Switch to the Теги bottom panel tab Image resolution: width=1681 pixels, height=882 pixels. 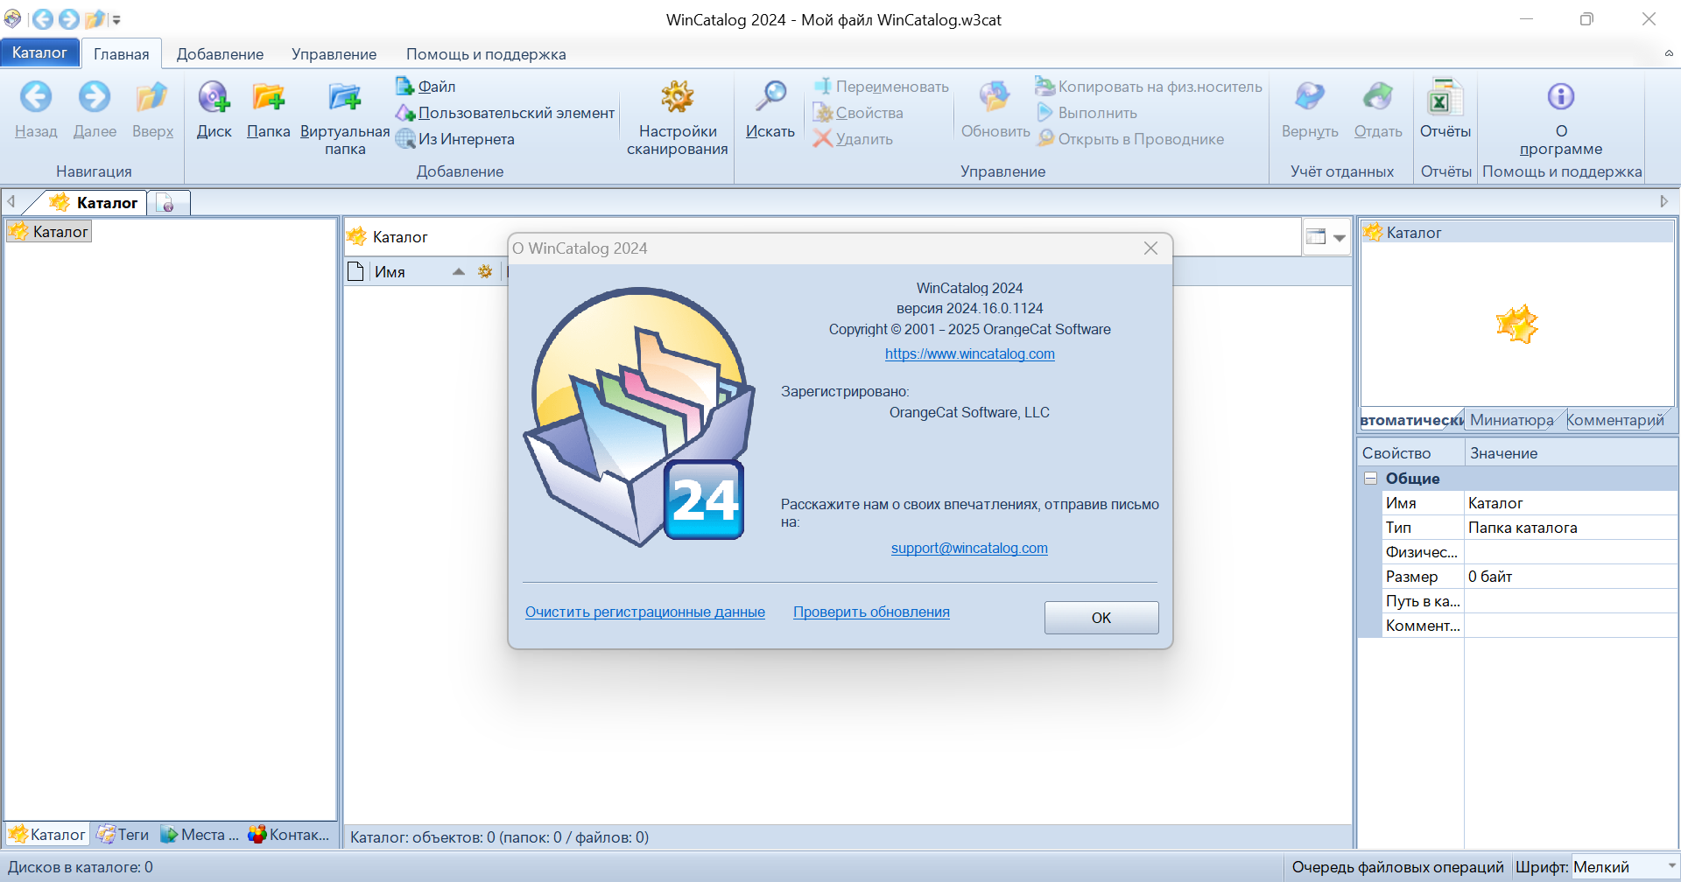[x=123, y=835]
